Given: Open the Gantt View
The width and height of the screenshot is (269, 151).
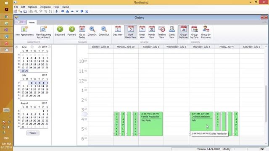Looking at the screenshot, I should (x=172, y=32).
